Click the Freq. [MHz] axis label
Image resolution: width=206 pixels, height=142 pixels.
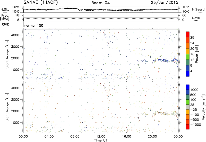(5, 17)
